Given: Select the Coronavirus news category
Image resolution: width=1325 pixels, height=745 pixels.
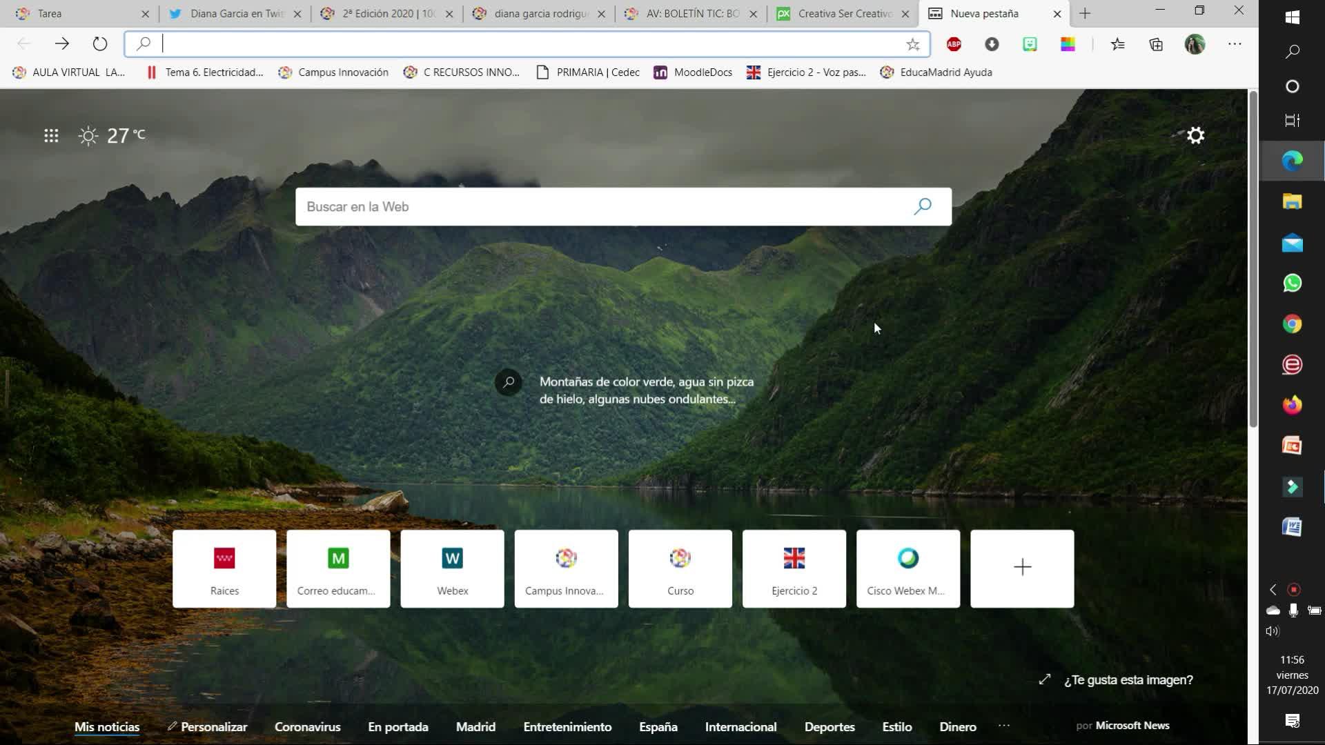Looking at the screenshot, I should [307, 726].
